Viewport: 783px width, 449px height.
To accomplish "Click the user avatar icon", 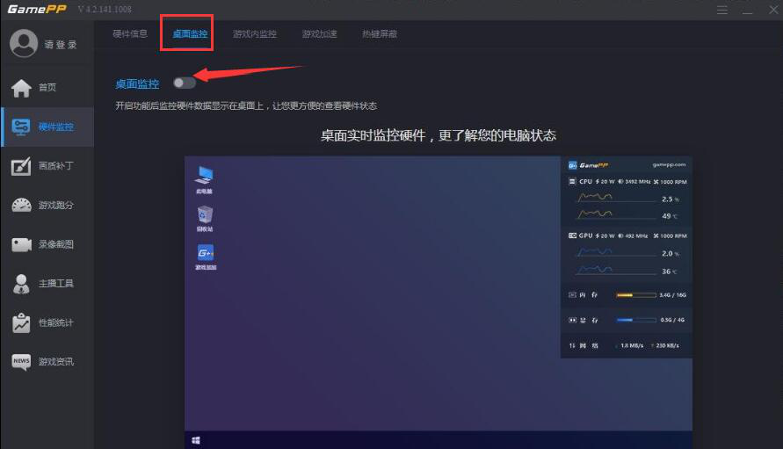I will pos(24,43).
